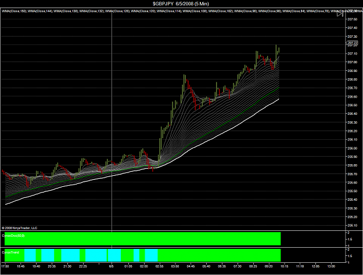This screenshot has width=363, height=275.
Task: Click the CyrosTrend panel label
Action: click(x=10, y=252)
